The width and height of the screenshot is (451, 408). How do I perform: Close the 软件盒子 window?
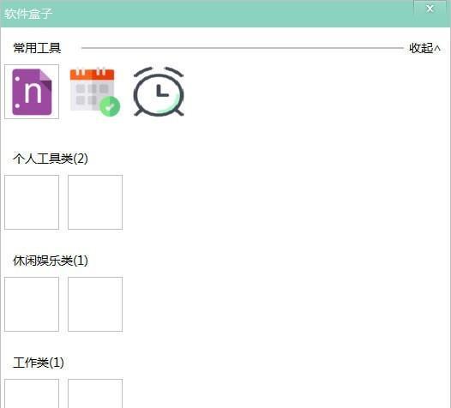pyautogui.click(x=430, y=9)
